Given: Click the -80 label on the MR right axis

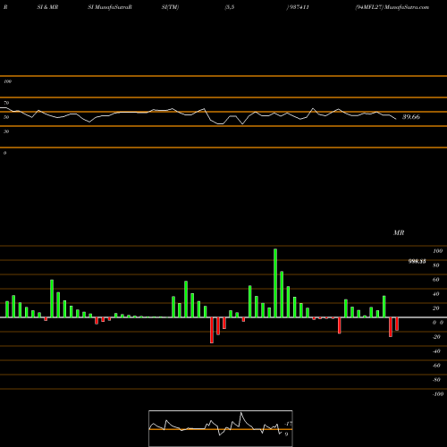Looking at the screenshot, I should [x=436, y=380].
